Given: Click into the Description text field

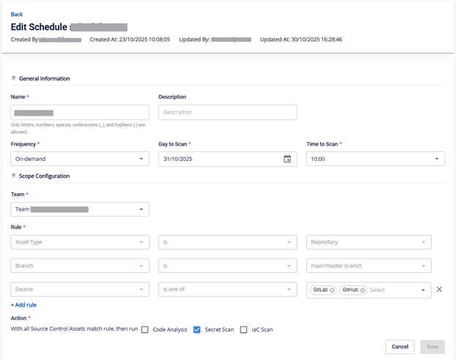Looking at the screenshot, I should tap(227, 112).
